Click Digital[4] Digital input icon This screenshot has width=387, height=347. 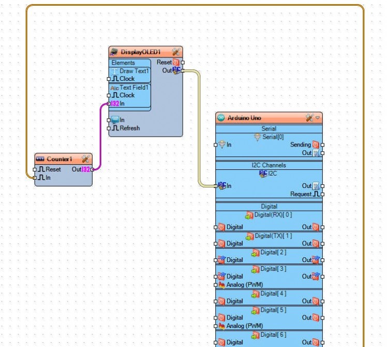click(221, 301)
